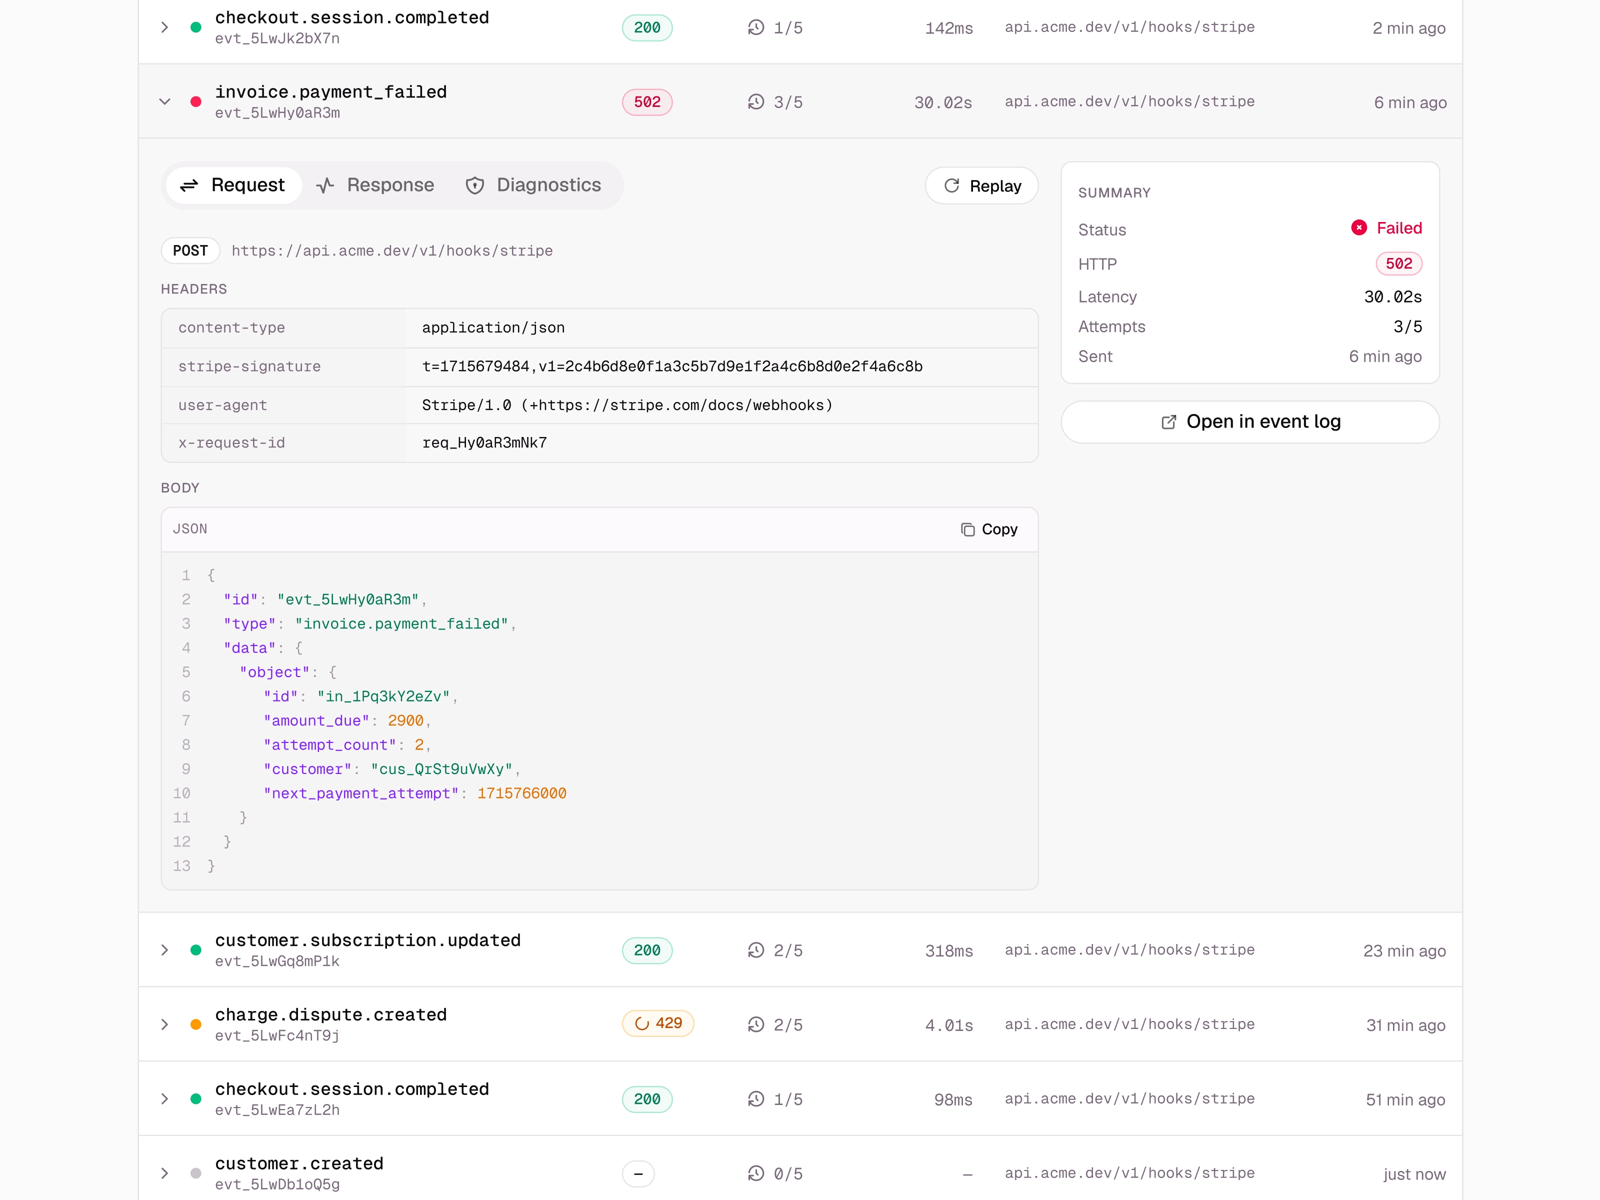Screen dimensions: 1600x1200
Task: Click the 502 HTTP badge in Summary
Action: [x=1398, y=264]
